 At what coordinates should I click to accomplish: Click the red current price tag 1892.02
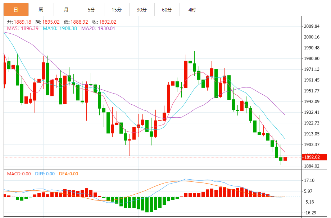tap(314, 157)
